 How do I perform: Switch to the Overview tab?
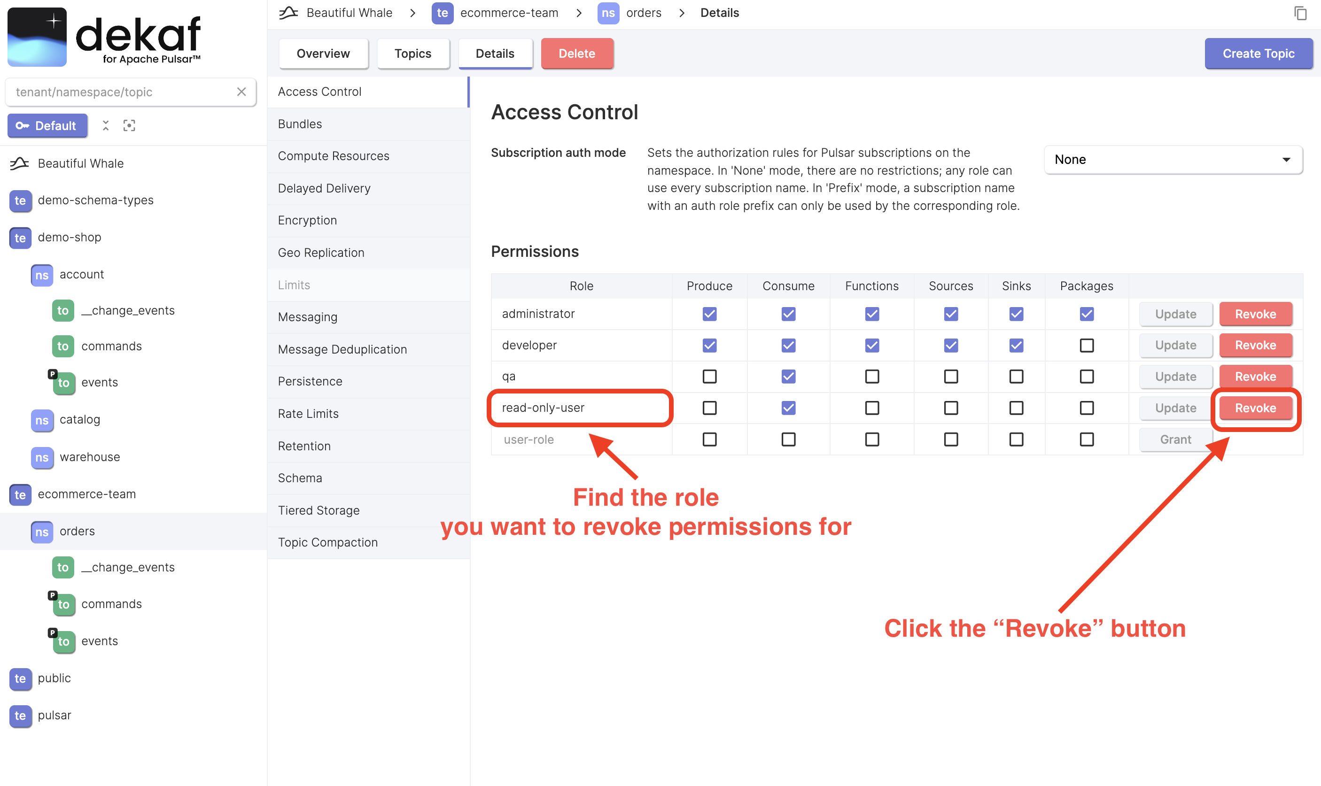(323, 53)
